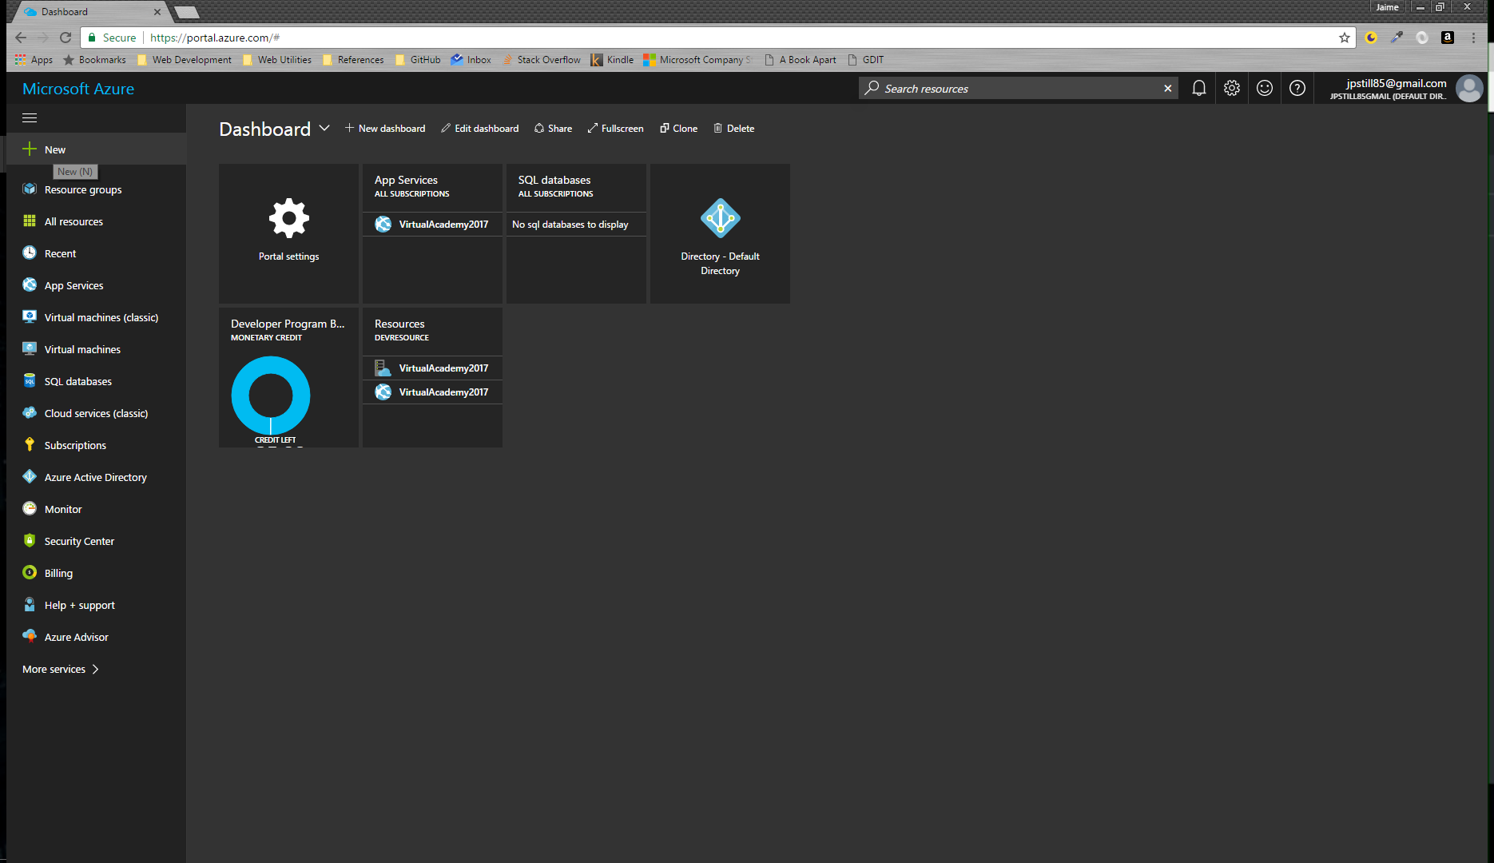The height and width of the screenshot is (863, 1494).
Task: Toggle Fullscreen mode for the dashboard
Action: point(615,129)
